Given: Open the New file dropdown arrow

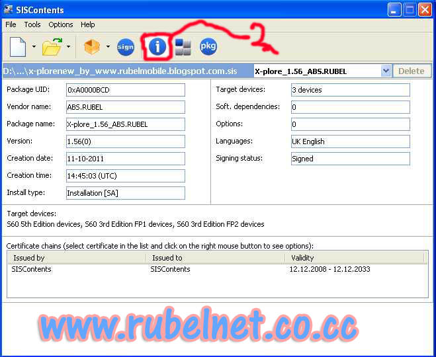Looking at the screenshot, I should coord(34,46).
